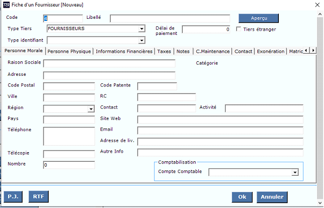Select the Taxes tab
The width and height of the screenshot is (324, 208).
click(x=164, y=52)
